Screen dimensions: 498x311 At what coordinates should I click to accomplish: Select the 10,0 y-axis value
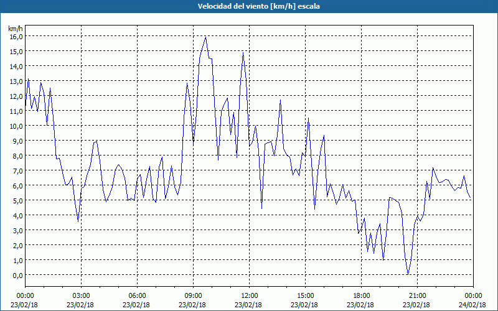(17, 126)
